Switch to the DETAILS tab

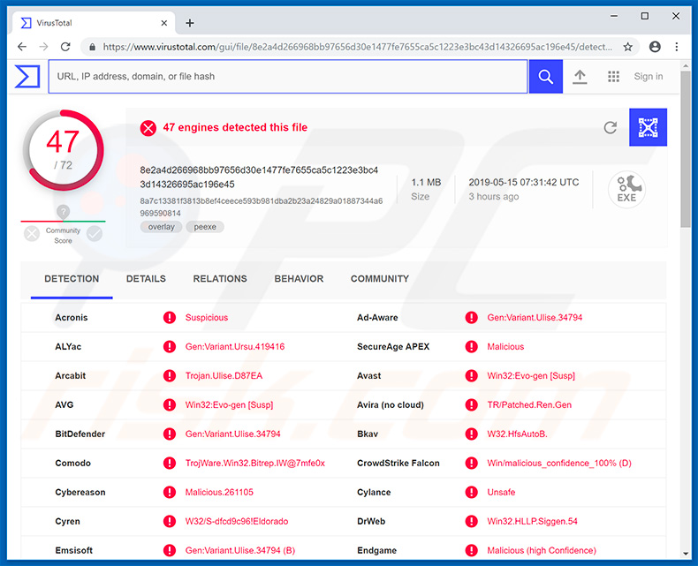[146, 279]
